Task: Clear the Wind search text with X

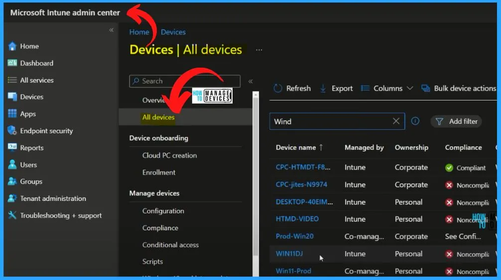Action: 396,121
